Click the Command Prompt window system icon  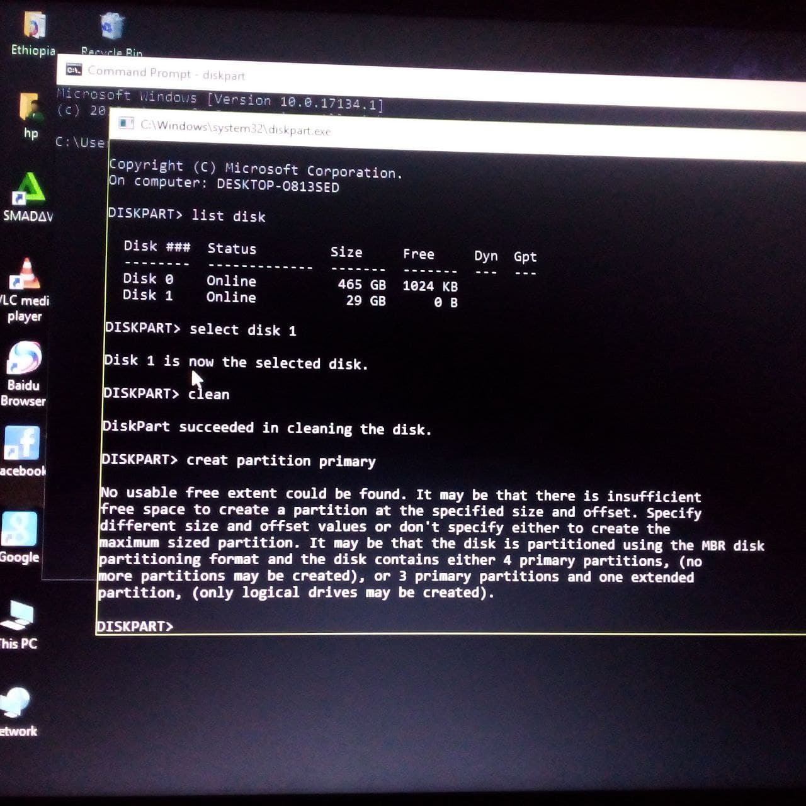[x=73, y=69]
